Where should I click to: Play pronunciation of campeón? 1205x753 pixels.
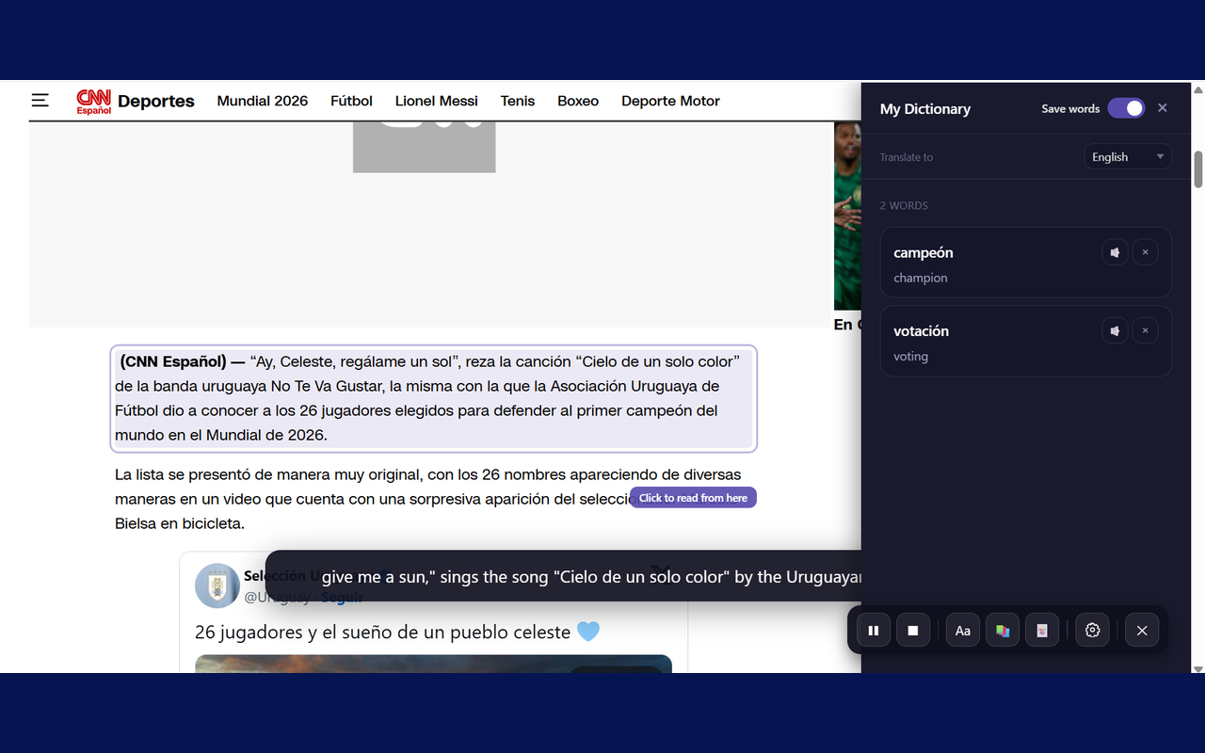click(x=1115, y=252)
